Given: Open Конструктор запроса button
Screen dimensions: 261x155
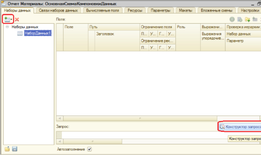Looking at the screenshot, I should click(x=240, y=127).
